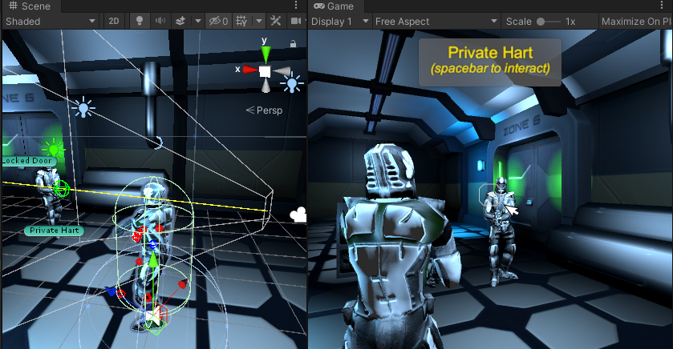Open the Free Aspect dropdown

point(436,22)
